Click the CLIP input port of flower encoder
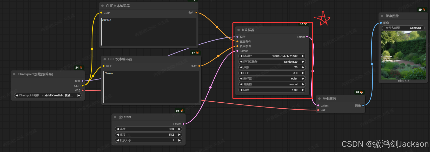This screenshot has height=152, width=430. pyautogui.click(x=104, y=66)
